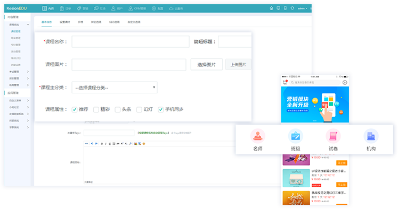Tap the shopping cart icon in phone

click(285, 82)
